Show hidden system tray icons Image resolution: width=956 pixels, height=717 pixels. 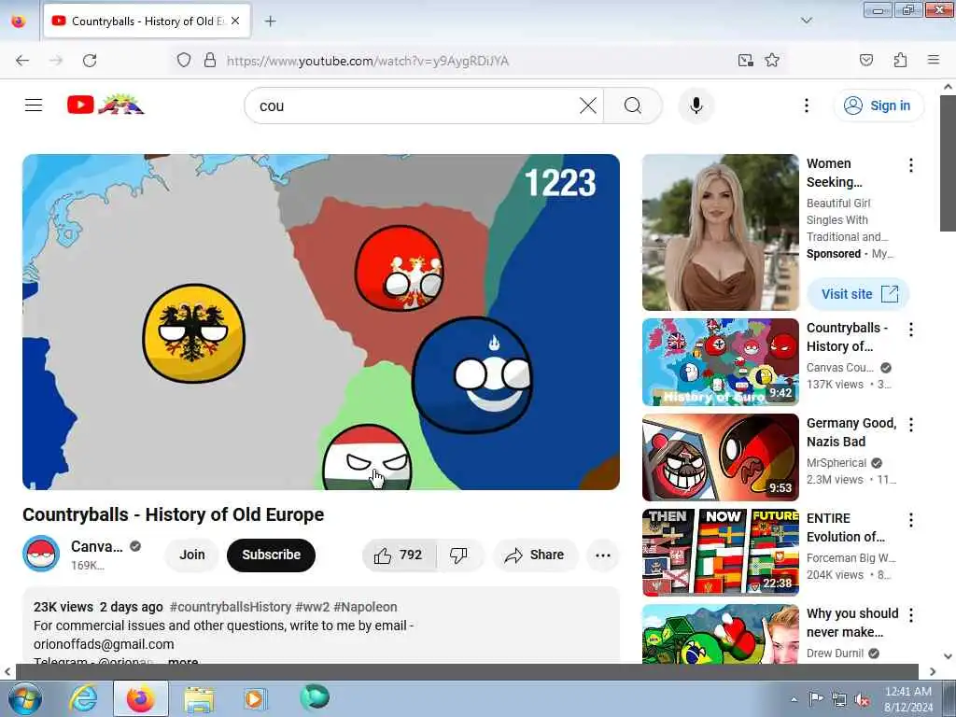coord(794,699)
